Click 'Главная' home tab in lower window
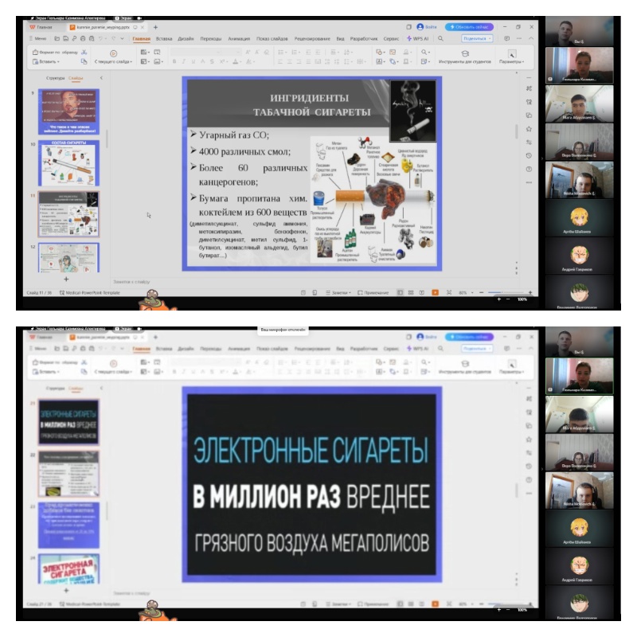The height and width of the screenshot is (637, 637). (141, 349)
